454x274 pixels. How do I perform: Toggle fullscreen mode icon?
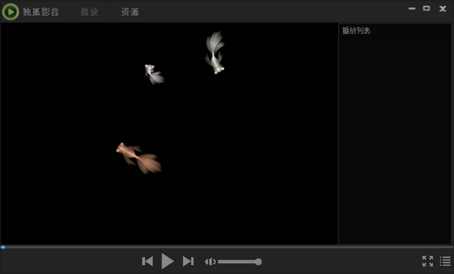click(428, 261)
